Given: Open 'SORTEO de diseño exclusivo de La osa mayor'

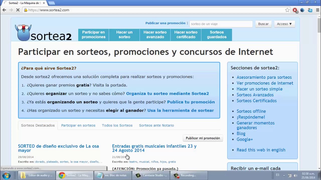Looking at the screenshot, I should [58, 148].
